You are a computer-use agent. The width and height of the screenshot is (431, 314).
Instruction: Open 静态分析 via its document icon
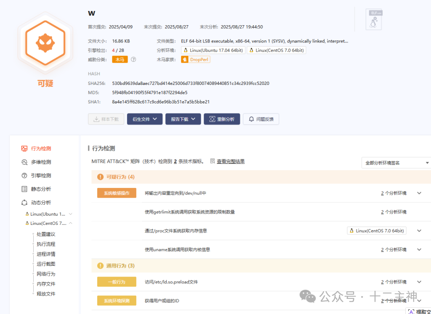coord(24,189)
